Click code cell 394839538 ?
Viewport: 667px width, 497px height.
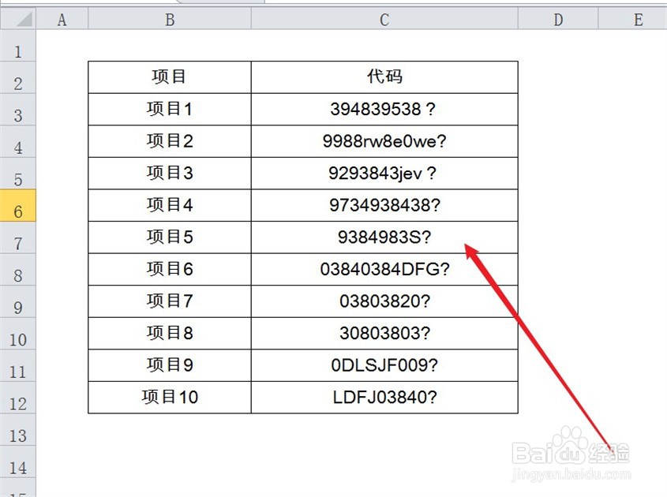(384, 110)
